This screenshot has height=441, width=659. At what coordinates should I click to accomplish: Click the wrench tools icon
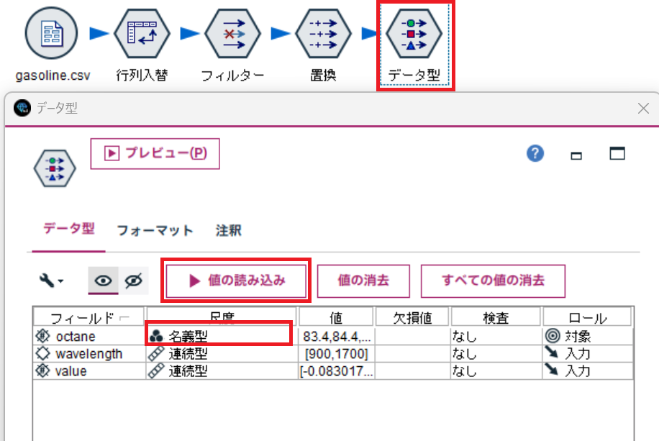(45, 281)
